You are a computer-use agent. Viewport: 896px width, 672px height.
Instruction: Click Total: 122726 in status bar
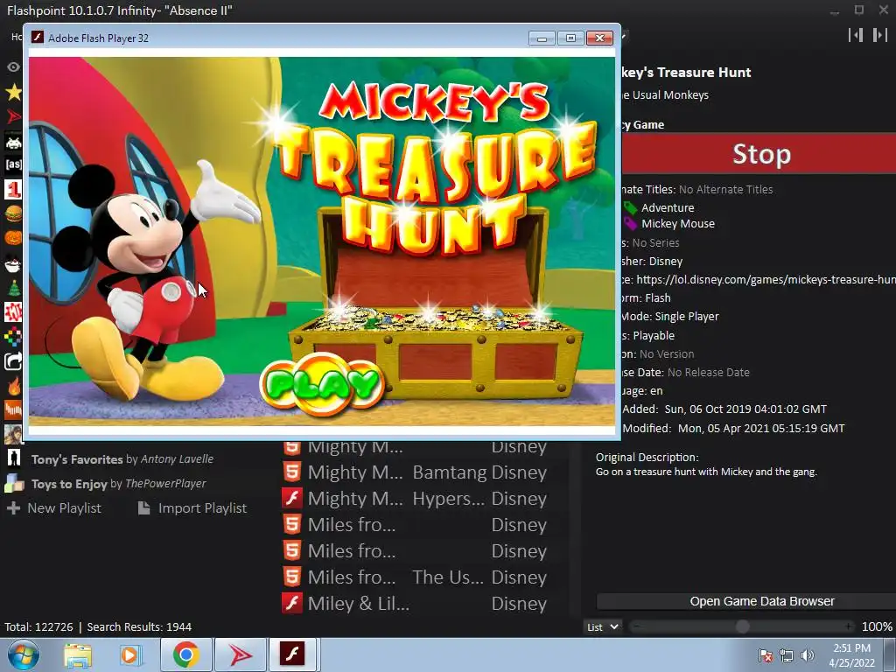click(38, 626)
